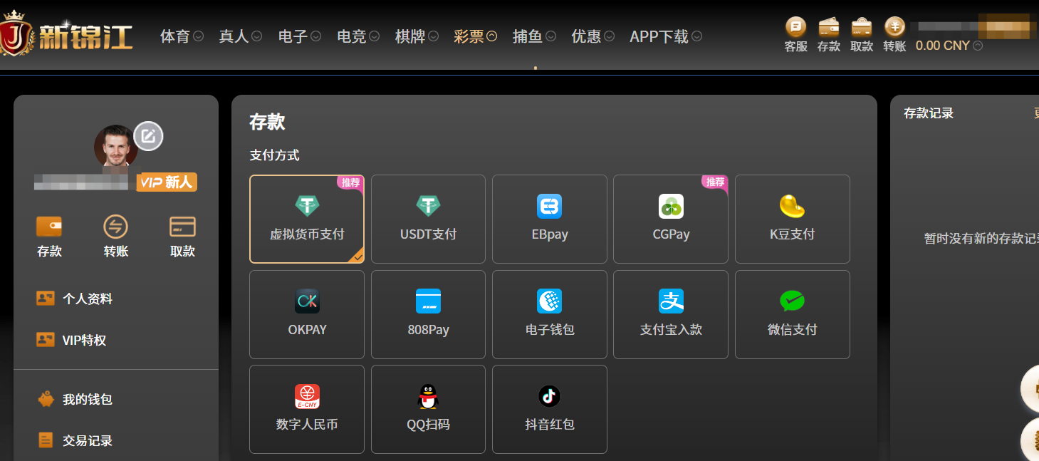Expand the 0.00 CNY balance chevron

978,46
